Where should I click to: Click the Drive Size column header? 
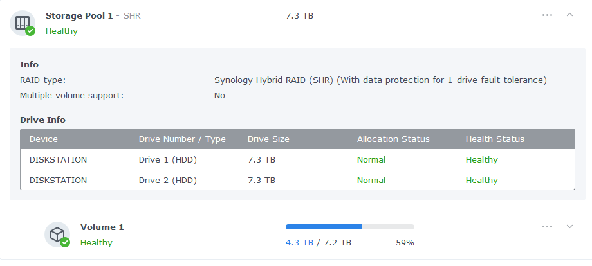coord(268,139)
